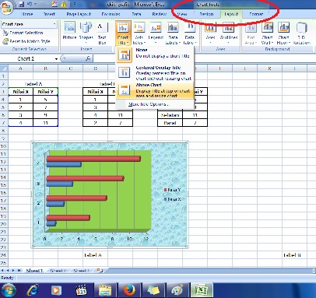
Task: Click the Chart Floor button
Action: coord(283,33)
